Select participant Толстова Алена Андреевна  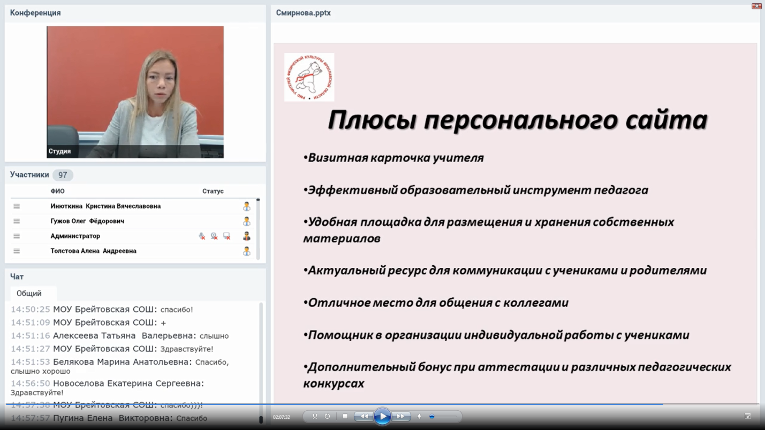(x=93, y=251)
